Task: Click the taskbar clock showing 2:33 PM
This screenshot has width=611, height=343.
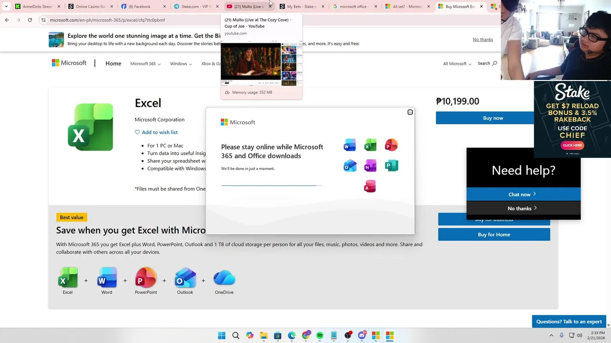Action: coord(597,335)
